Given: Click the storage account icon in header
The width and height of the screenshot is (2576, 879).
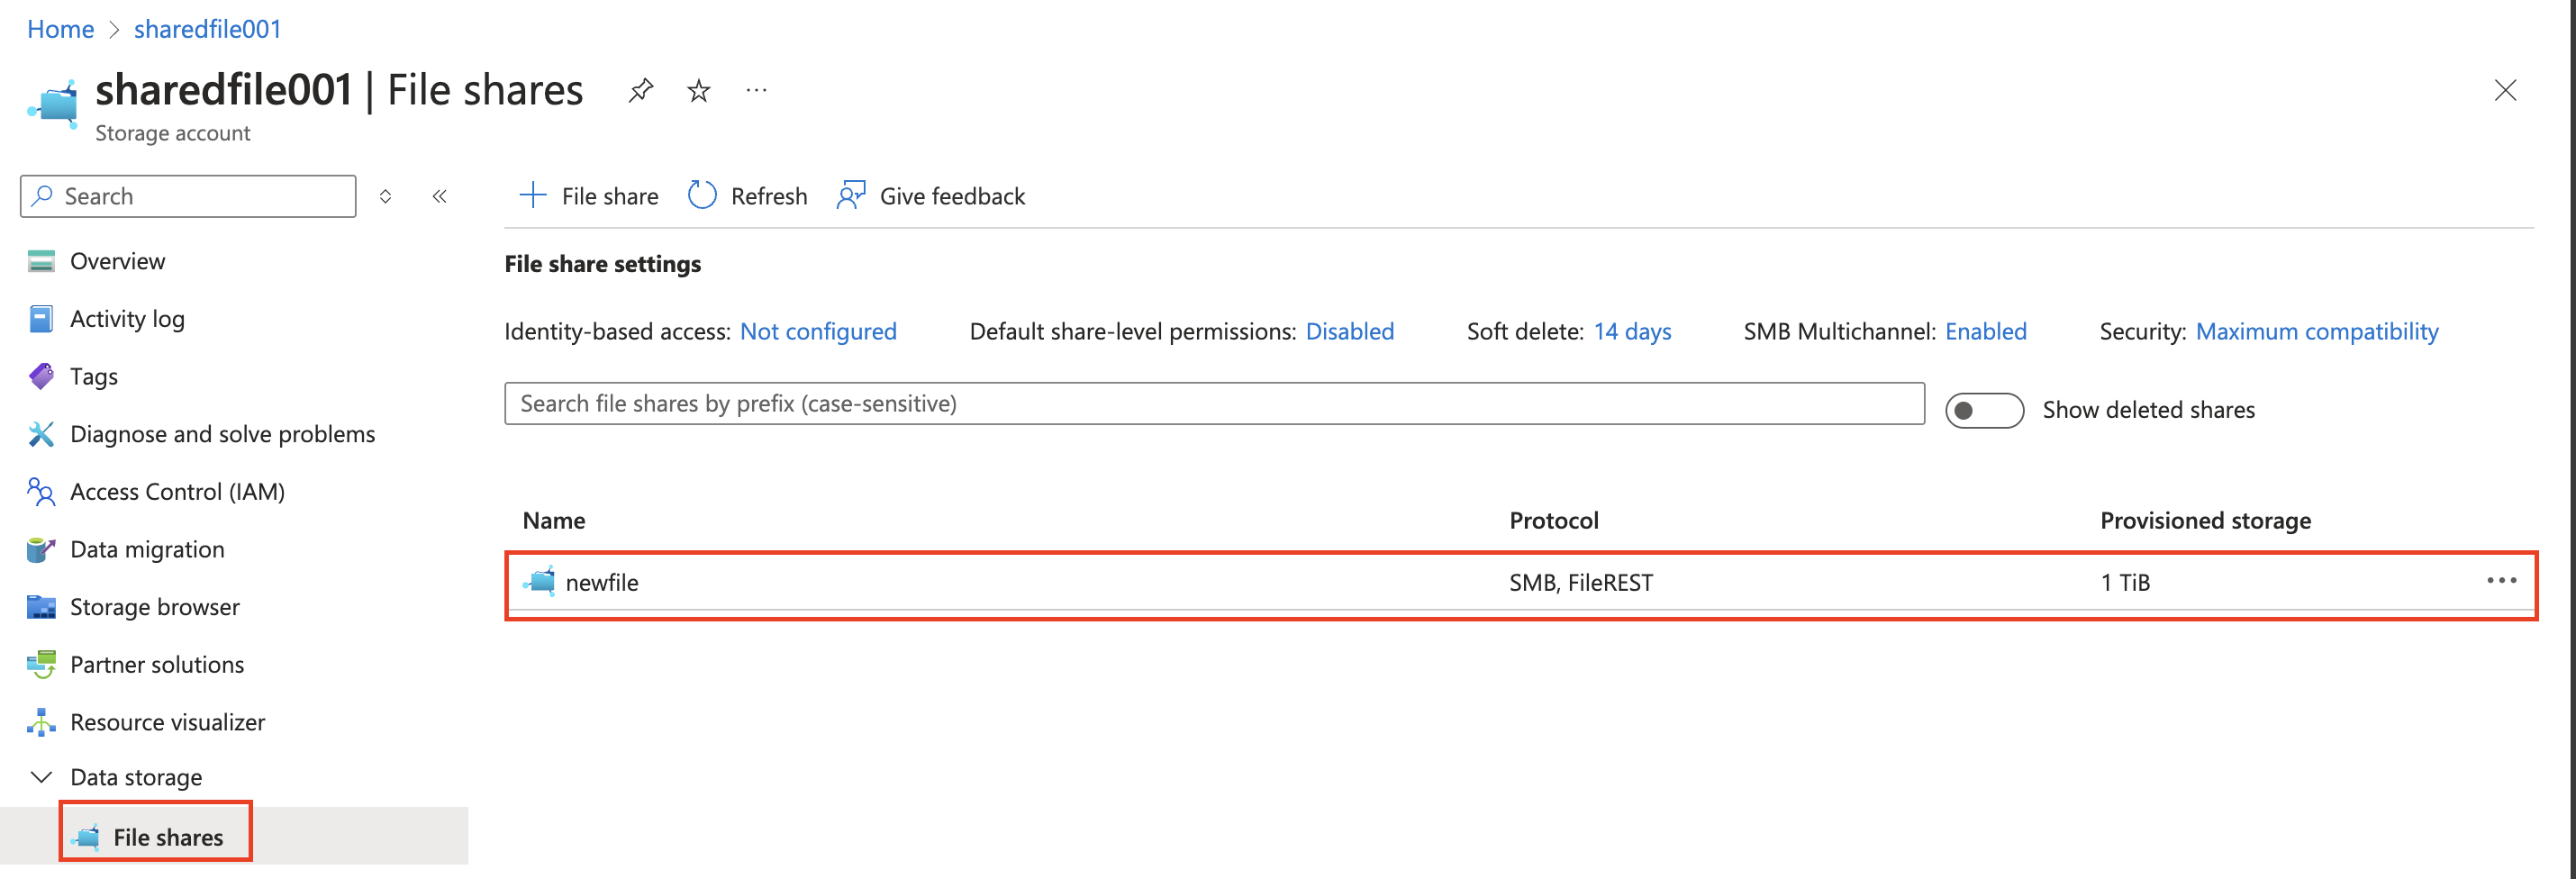Looking at the screenshot, I should tap(53, 104).
